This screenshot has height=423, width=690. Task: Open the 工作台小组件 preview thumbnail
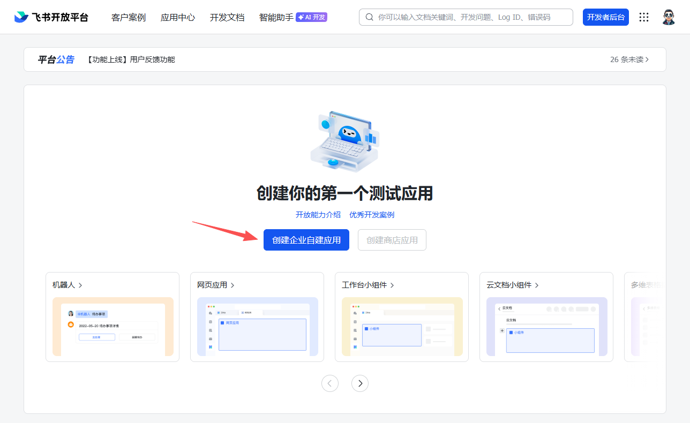click(x=402, y=327)
